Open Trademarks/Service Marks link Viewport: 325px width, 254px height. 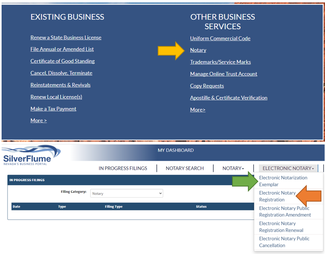(220, 62)
